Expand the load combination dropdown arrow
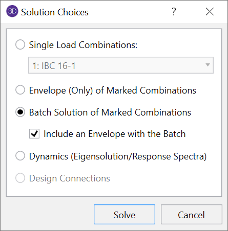 tap(208, 65)
